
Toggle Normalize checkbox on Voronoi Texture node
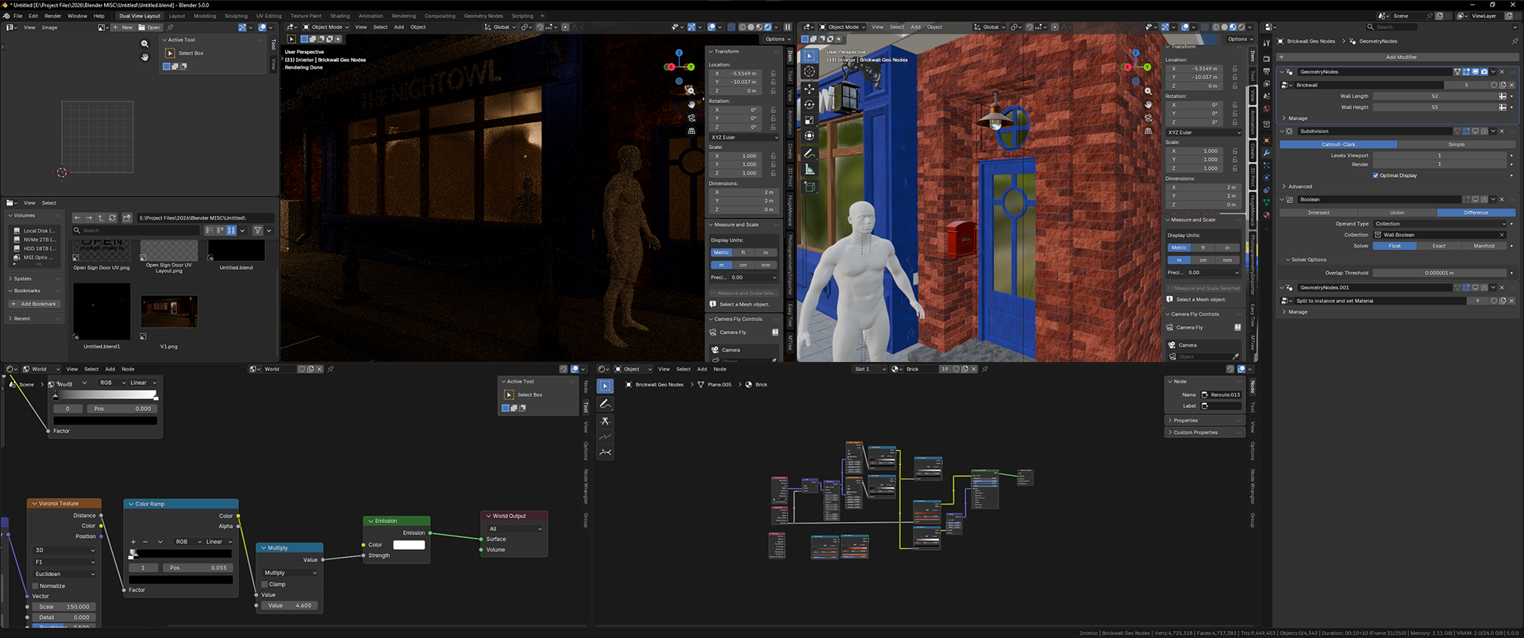36,586
